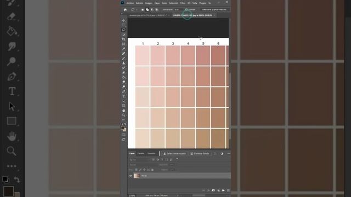Select the Spot Healing Brush tool
Image resolution: width=351 pixels, height=197 pixels.
[x=123, y=54]
